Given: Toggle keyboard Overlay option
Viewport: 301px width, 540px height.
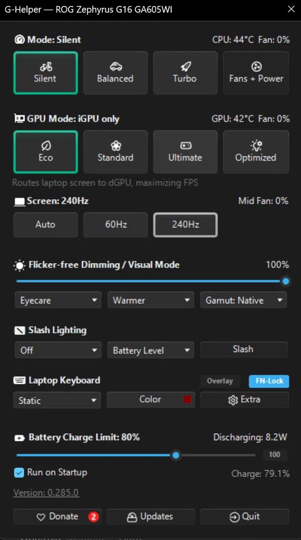Looking at the screenshot, I should pos(220,381).
